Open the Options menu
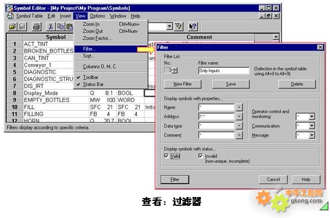The width and height of the screenshot is (330, 218). coord(98,16)
